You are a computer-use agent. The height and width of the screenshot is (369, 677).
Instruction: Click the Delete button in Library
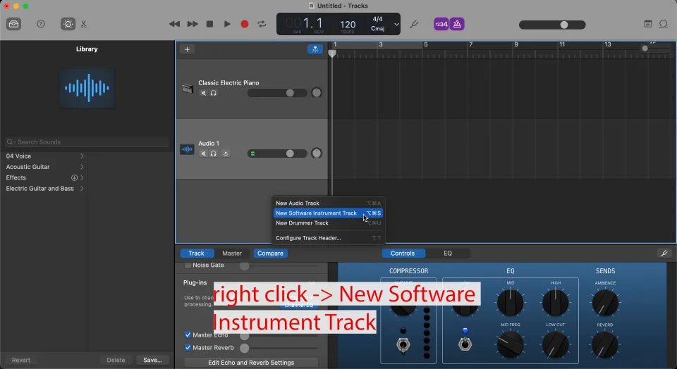coord(116,360)
